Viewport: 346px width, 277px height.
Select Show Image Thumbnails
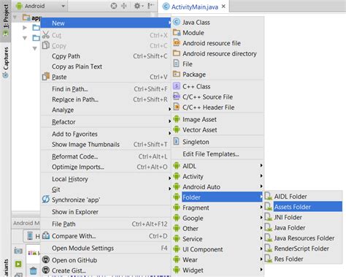105,145
